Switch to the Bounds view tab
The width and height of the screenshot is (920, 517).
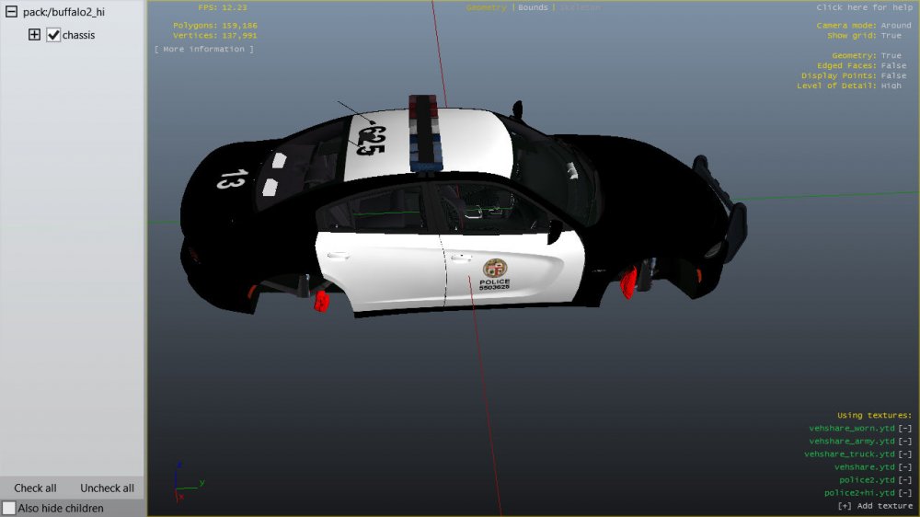[x=533, y=7]
